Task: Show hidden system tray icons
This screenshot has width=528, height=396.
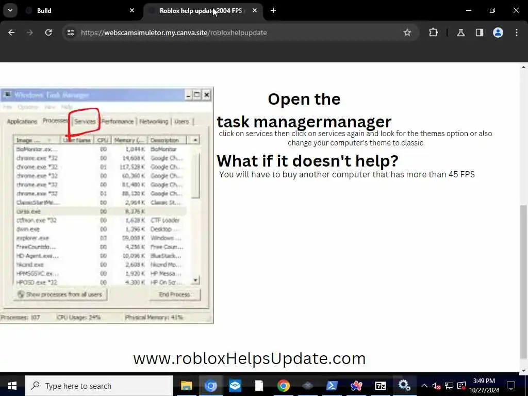Action: tap(424, 386)
